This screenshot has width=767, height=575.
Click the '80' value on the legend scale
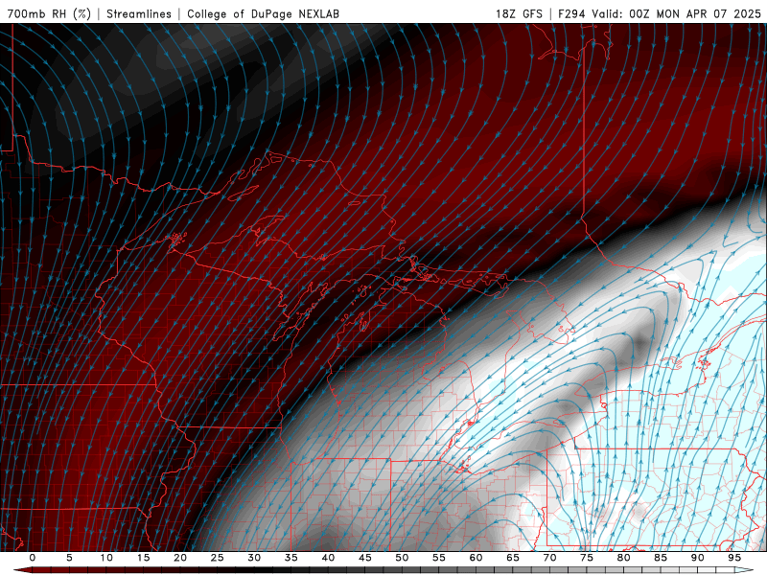point(624,558)
